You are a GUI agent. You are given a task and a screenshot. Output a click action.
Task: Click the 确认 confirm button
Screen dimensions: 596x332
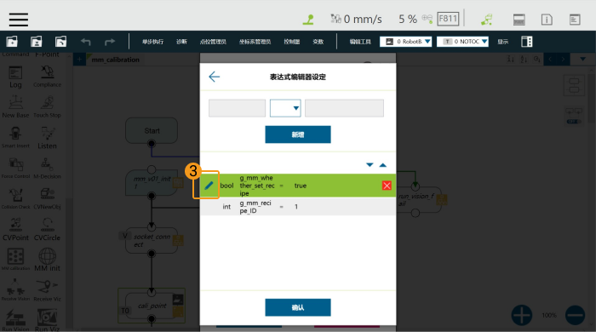[298, 307]
